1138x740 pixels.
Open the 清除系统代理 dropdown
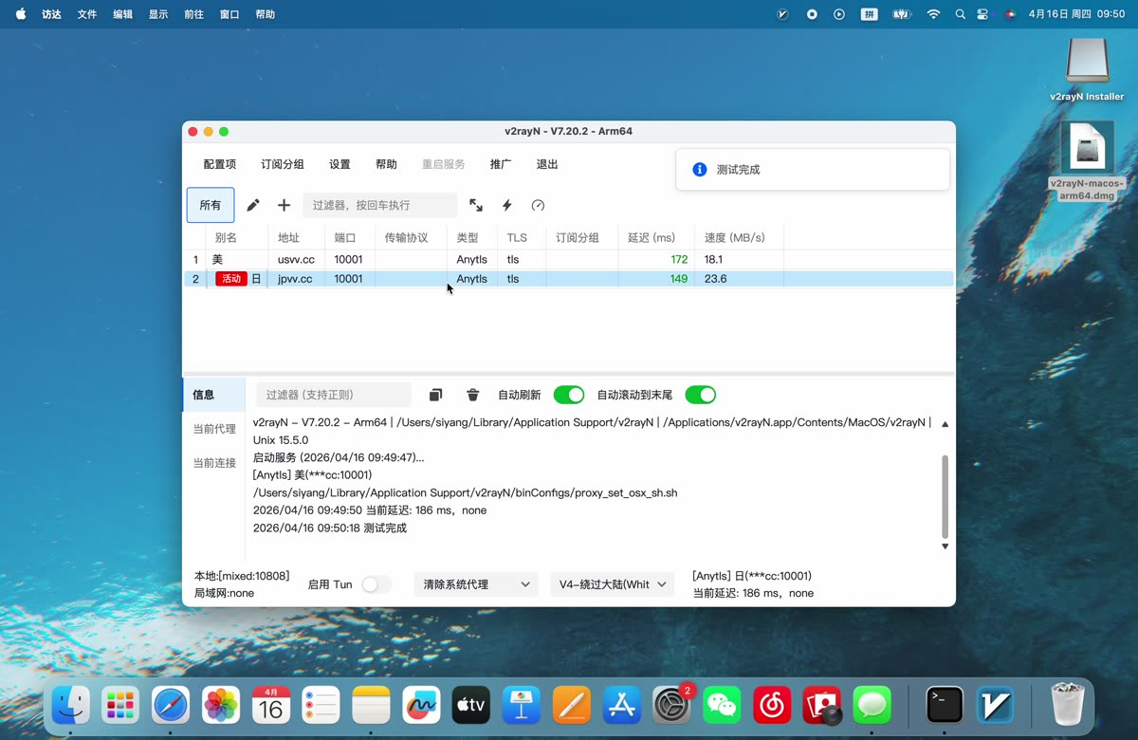pyautogui.click(x=475, y=584)
